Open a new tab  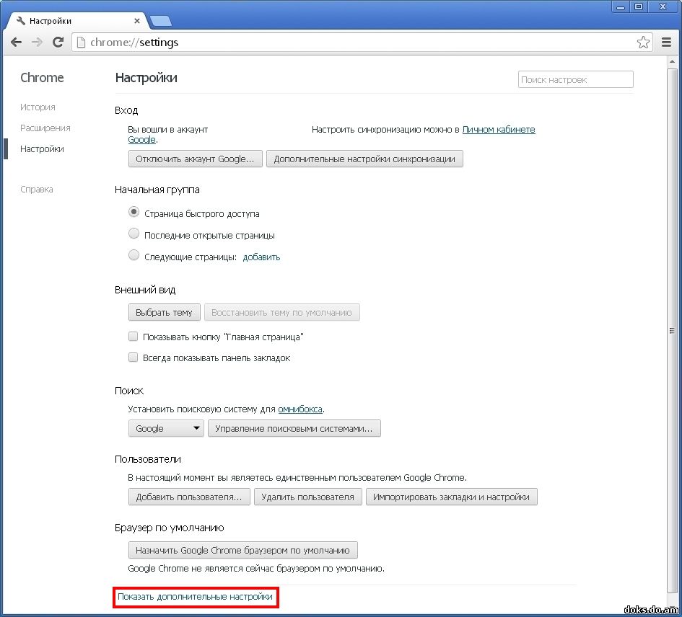[x=160, y=21]
